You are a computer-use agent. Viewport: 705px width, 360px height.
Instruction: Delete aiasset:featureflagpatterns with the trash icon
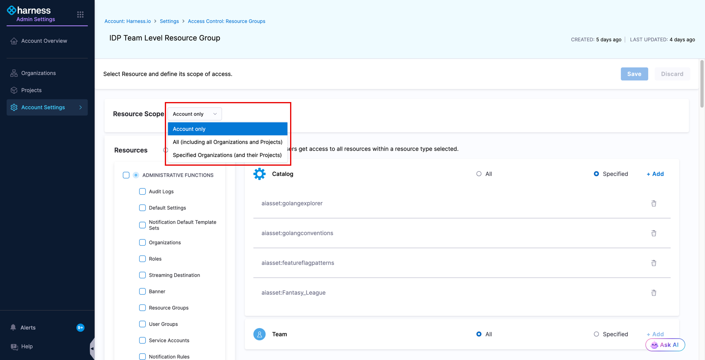coord(654,263)
